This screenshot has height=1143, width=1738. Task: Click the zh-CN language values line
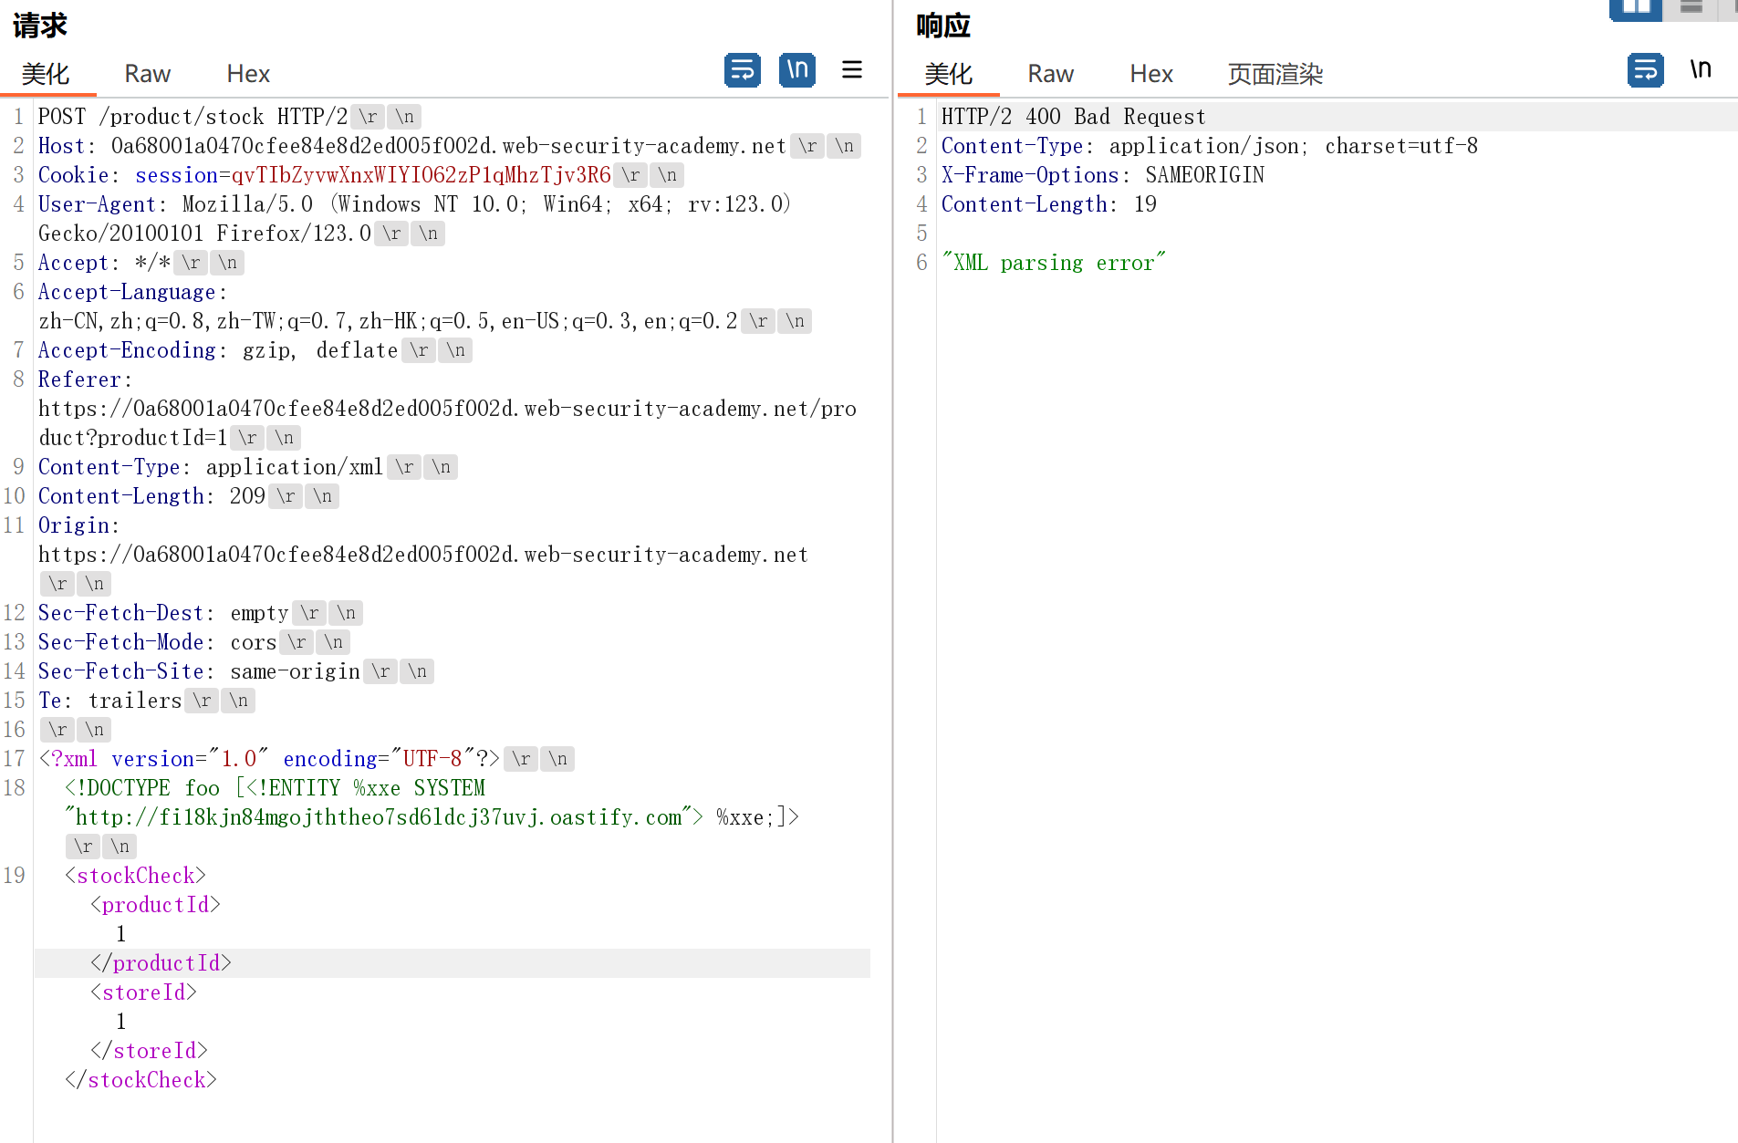click(388, 321)
